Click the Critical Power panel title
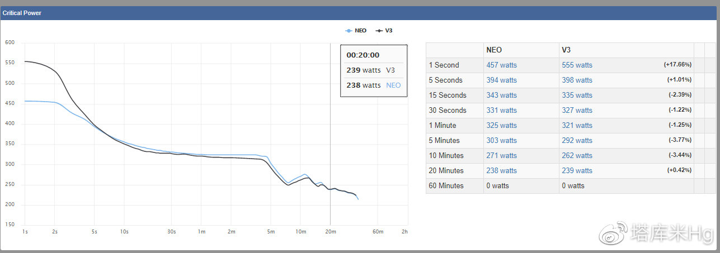Image resolution: width=720 pixels, height=253 pixels. [21, 13]
